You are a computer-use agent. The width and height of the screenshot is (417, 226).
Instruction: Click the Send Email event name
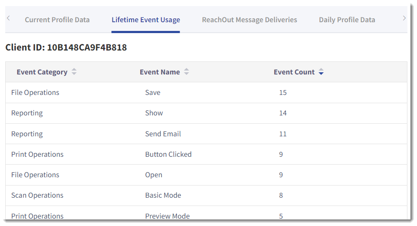(163, 134)
